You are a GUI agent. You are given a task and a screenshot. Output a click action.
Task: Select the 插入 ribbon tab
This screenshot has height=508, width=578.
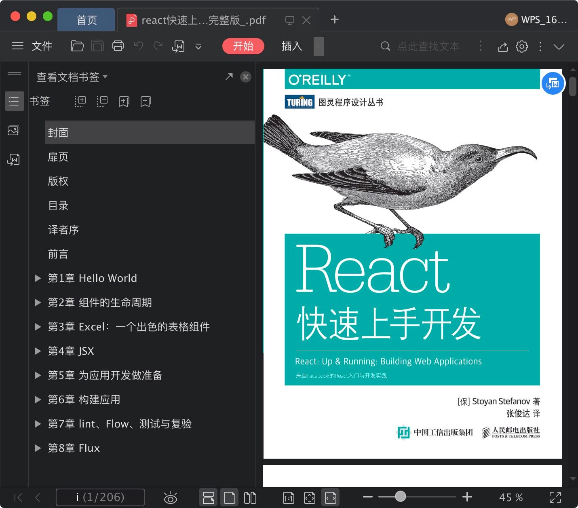[292, 46]
